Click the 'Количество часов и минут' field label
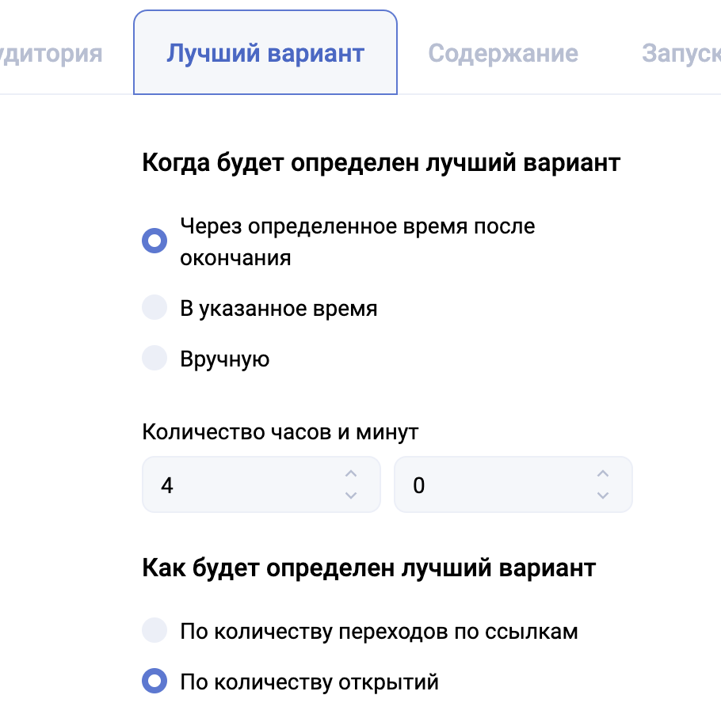 pyautogui.click(x=280, y=432)
